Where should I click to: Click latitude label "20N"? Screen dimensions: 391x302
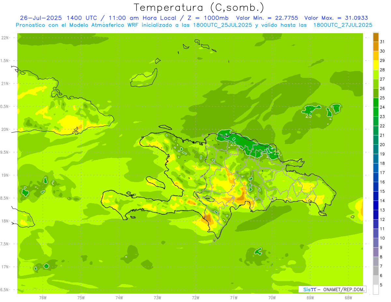[x=5, y=129]
